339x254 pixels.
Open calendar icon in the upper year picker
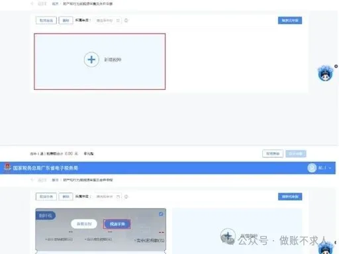coord(118,21)
